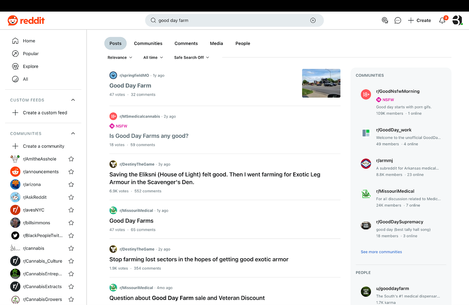Open post 'Is Good Day Farms any good?'
The height and width of the screenshot is (305, 469).
pyautogui.click(x=149, y=136)
